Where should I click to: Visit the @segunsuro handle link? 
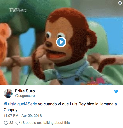(25, 96)
